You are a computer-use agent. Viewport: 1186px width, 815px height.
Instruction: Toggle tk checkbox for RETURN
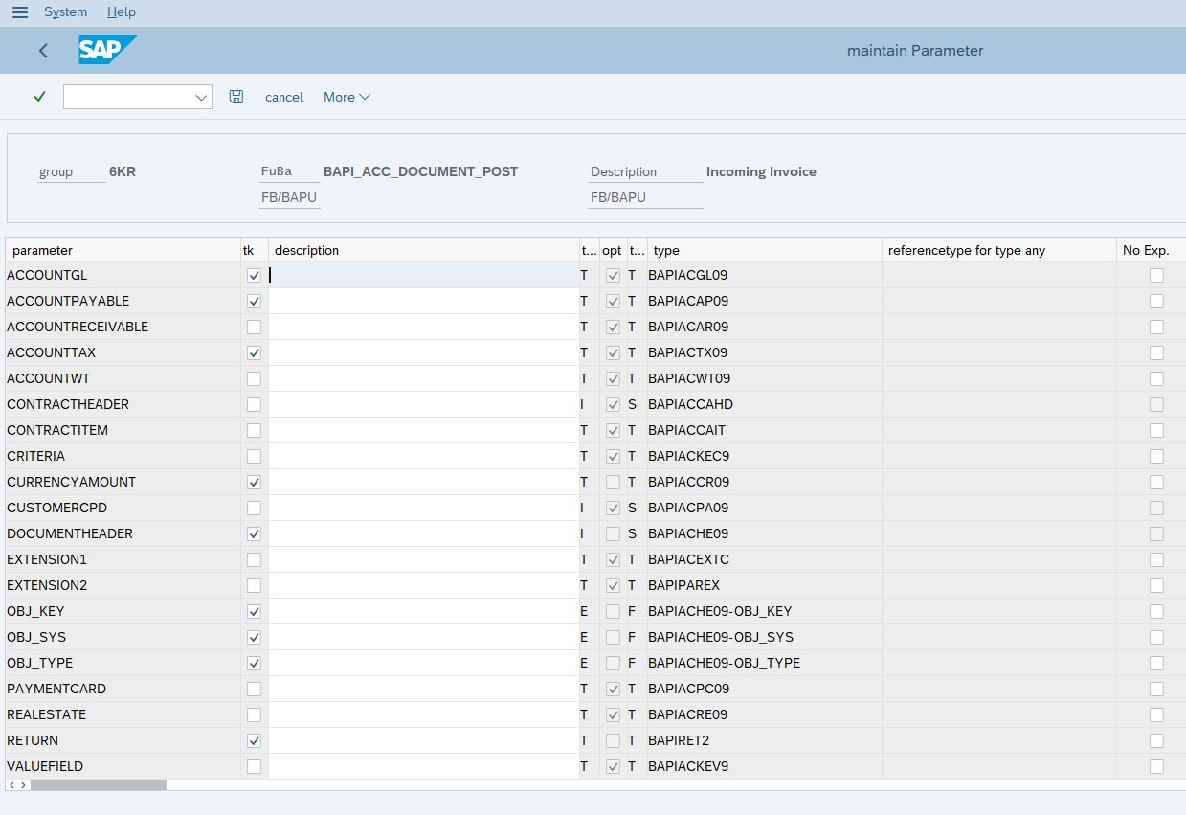254,740
